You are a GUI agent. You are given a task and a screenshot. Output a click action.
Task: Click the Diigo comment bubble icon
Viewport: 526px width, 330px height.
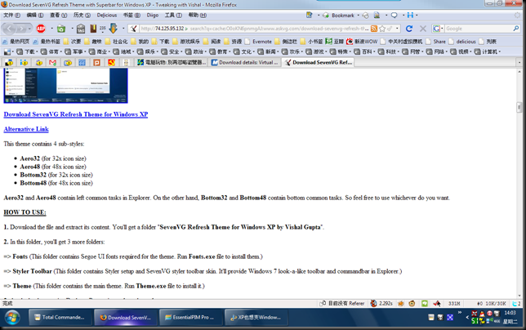pyautogui.click(x=394, y=15)
